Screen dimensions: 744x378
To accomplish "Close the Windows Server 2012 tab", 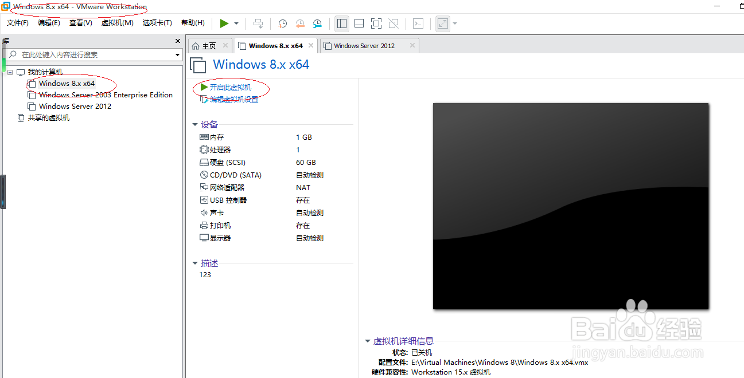I will 412,45.
